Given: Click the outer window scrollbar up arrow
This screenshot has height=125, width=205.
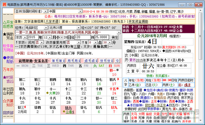Looking at the screenshot, I should 201,10.
